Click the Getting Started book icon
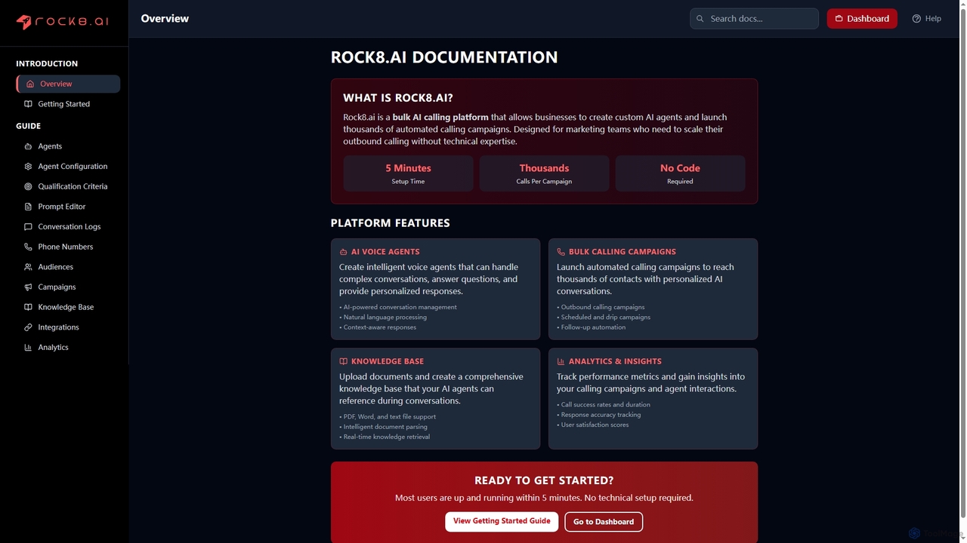This screenshot has height=543, width=967. point(28,104)
